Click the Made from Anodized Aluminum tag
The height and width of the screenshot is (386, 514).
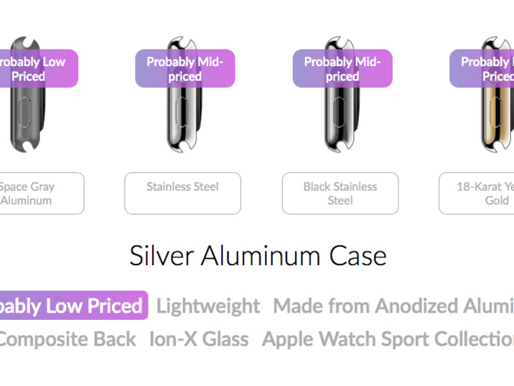pos(394,306)
